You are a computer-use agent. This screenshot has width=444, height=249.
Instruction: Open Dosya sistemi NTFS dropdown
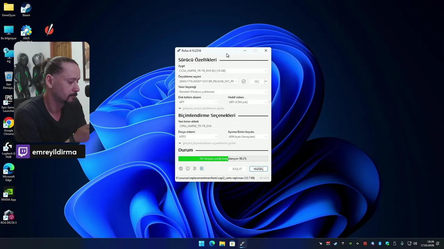(198, 137)
